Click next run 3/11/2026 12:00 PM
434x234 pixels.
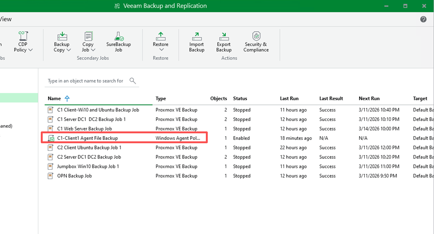[379, 147]
